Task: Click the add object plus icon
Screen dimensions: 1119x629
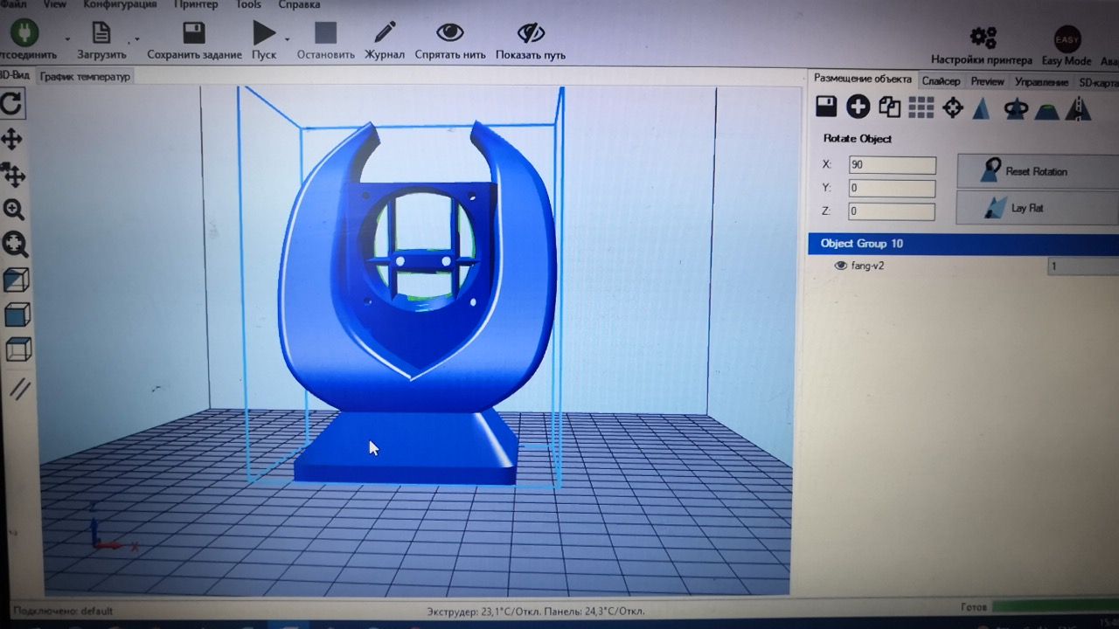Action: pos(858,107)
